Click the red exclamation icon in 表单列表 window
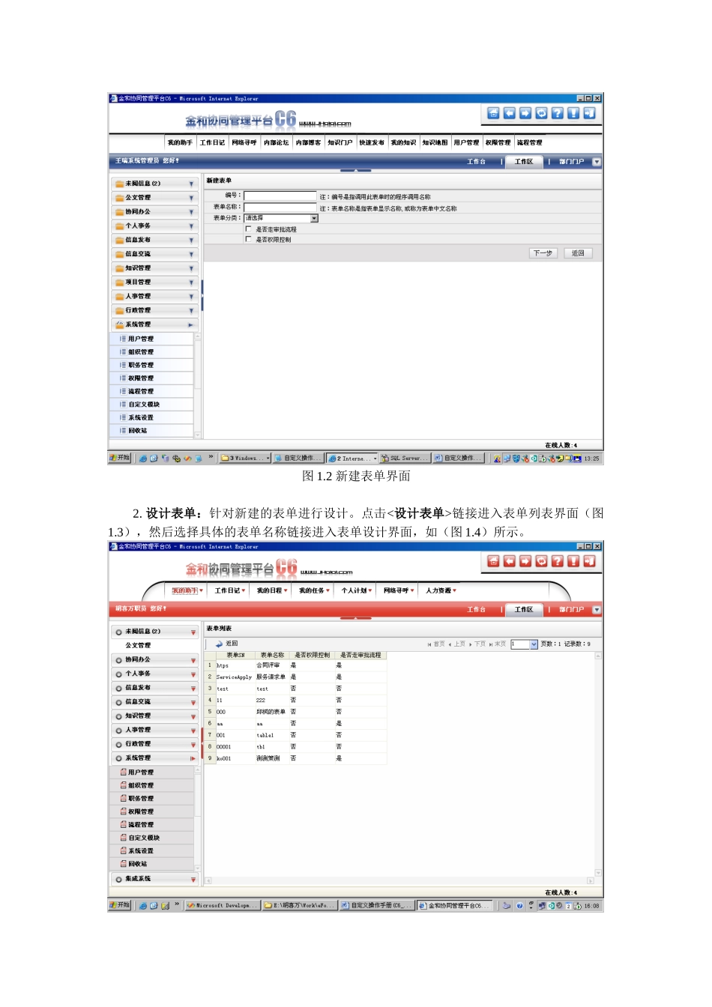This screenshot has height=1007, width=712. click(573, 561)
